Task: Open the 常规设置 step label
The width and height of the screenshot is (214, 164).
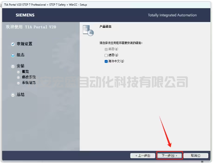Action: pos(25,44)
